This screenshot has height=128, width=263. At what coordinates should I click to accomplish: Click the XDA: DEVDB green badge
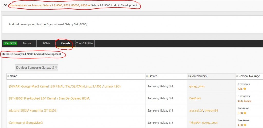tap(10, 43)
